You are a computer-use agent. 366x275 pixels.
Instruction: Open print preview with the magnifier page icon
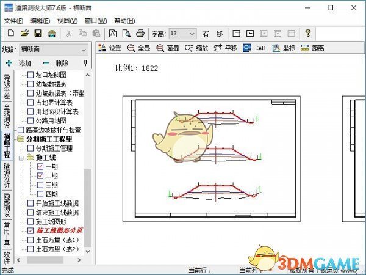coord(126,34)
